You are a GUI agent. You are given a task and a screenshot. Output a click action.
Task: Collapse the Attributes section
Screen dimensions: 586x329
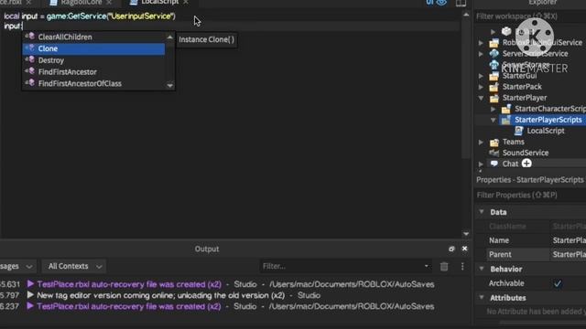point(482,298)
